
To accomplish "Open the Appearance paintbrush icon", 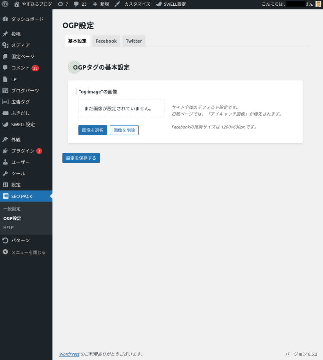I will (x=5, y=140).
